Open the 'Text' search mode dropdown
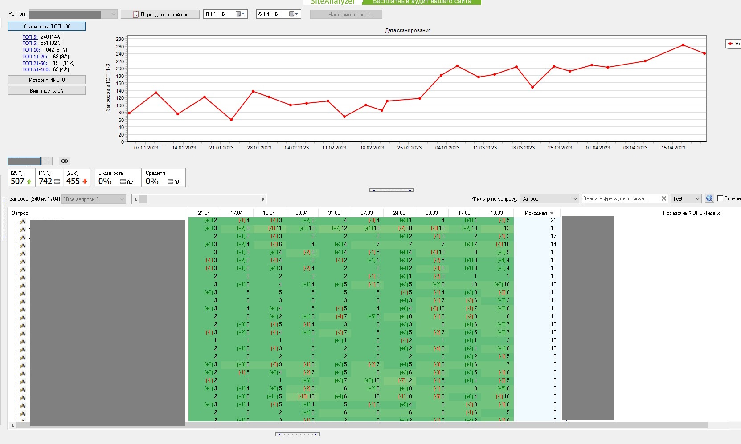Screen dimensions: 741x444 click(686, 199)
